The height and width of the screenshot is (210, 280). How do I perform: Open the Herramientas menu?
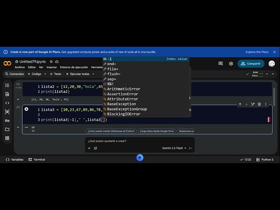(97, 67)
